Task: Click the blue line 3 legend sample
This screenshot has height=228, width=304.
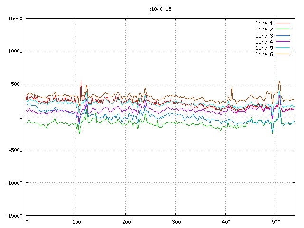Action: pos(283,36)
